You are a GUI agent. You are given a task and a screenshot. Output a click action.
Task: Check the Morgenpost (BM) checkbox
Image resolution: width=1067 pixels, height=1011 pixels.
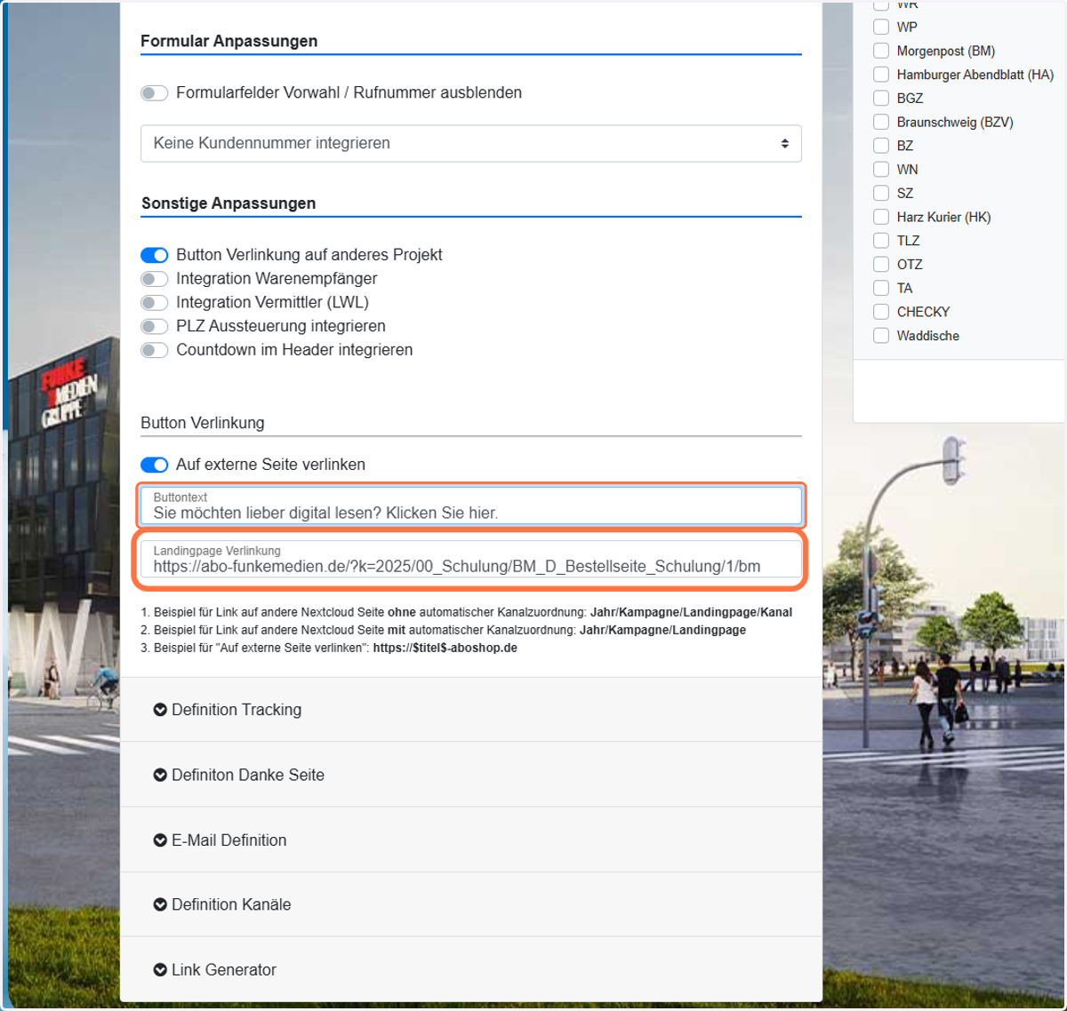[x=881, y=51]
